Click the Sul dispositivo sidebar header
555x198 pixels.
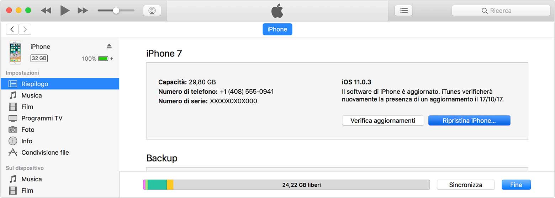pyautogui.click(x=25, y=168)
